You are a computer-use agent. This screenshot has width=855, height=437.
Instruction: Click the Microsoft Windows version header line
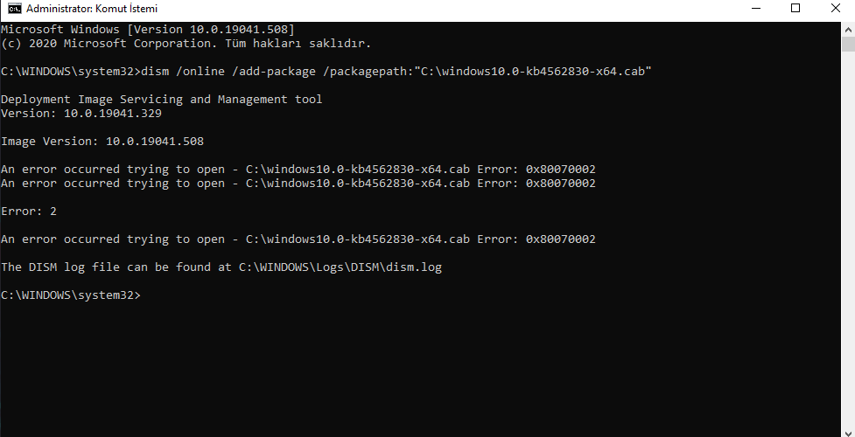[148, 30]
